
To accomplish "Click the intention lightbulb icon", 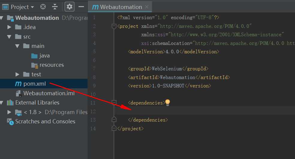I will pos(168,103).
